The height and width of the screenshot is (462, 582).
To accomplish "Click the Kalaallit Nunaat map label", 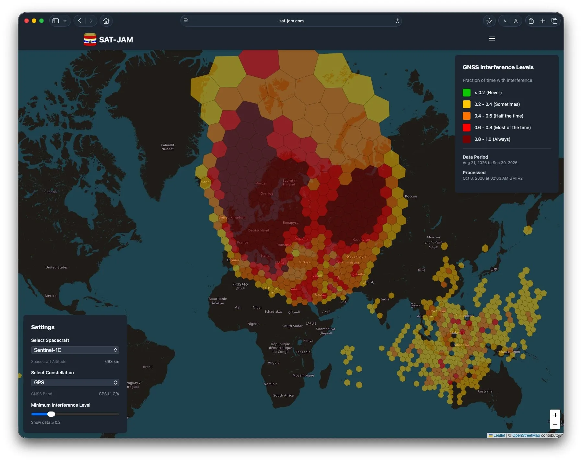I will (x=168, y=147).
